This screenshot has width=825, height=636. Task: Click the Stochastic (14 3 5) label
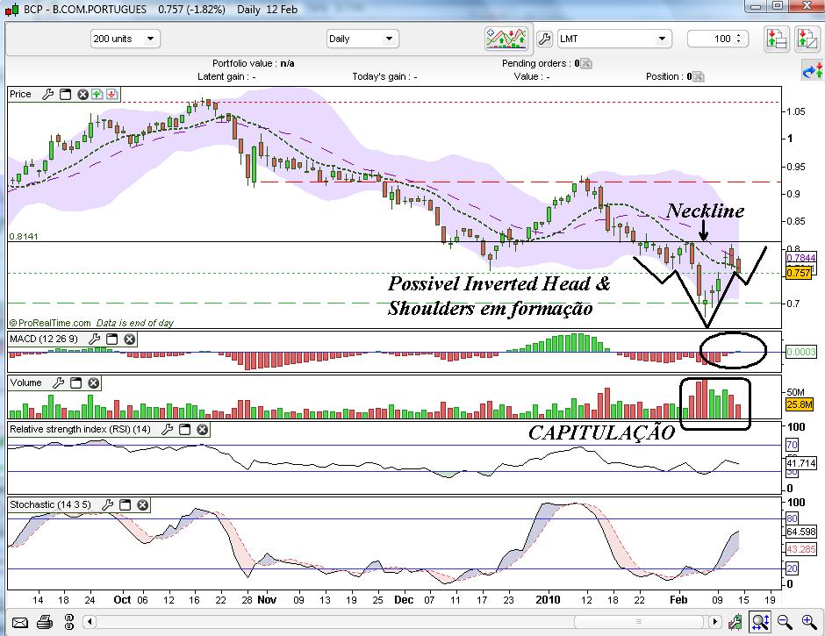click(50, 505)
